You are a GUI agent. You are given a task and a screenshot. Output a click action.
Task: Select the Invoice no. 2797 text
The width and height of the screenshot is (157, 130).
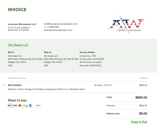(88, 56)
